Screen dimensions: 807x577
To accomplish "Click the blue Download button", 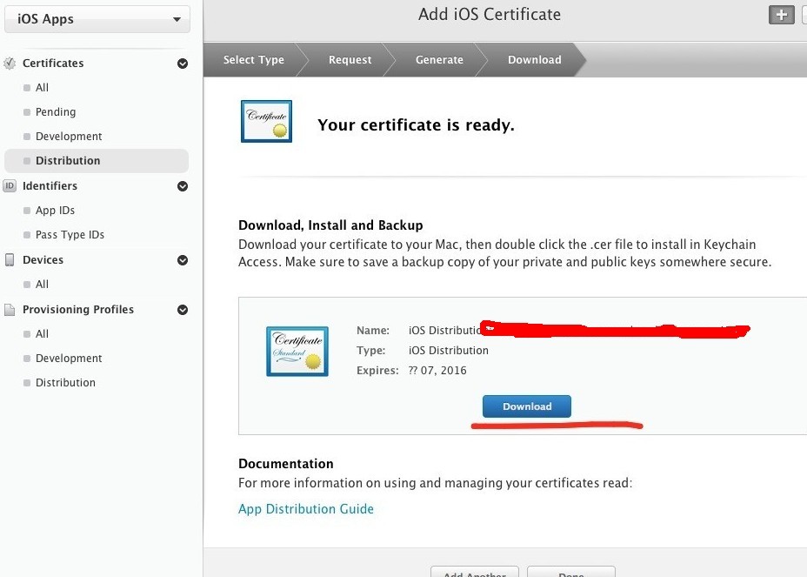I will point(526,406).
